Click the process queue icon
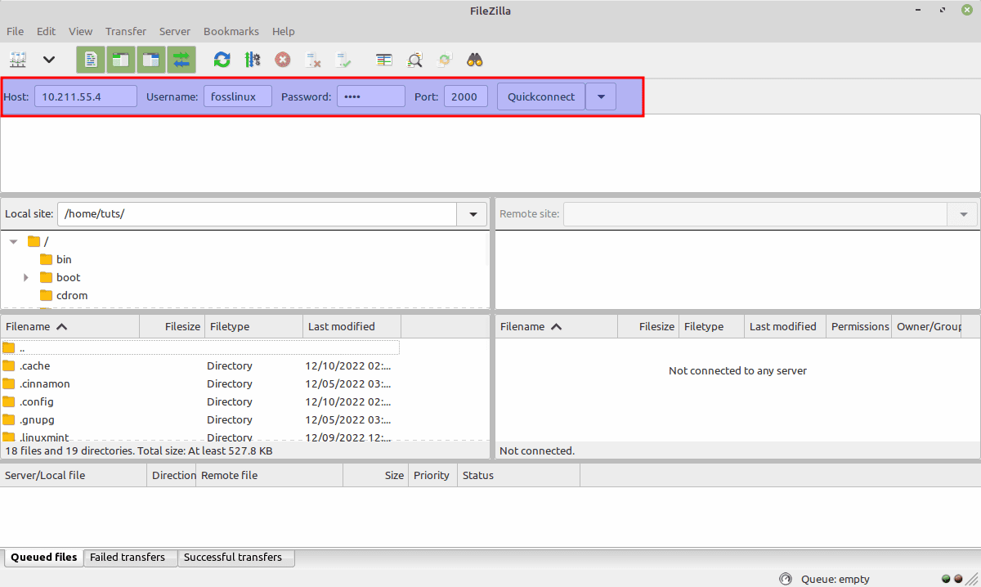 click(253, 59)
